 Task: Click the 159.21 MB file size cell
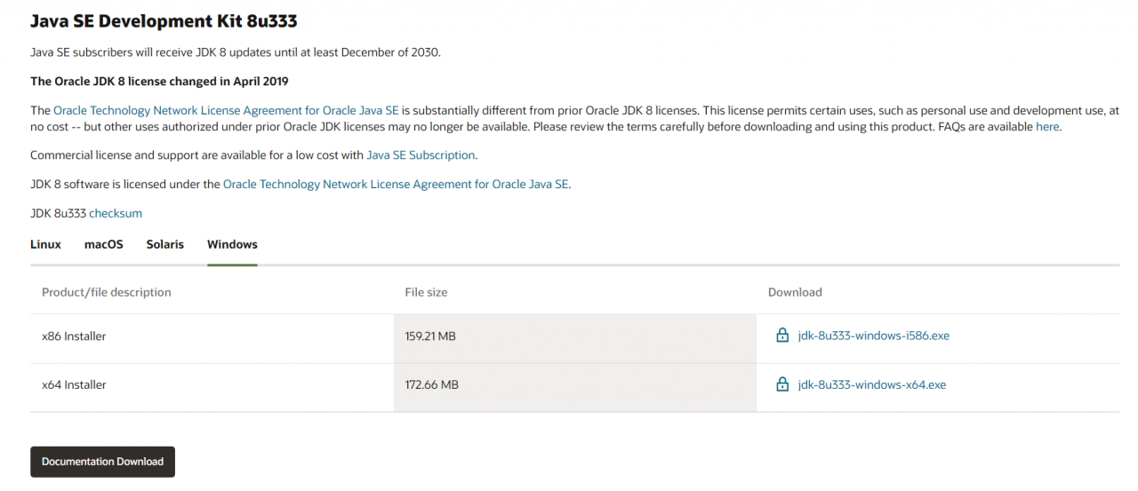pos(430,337)
